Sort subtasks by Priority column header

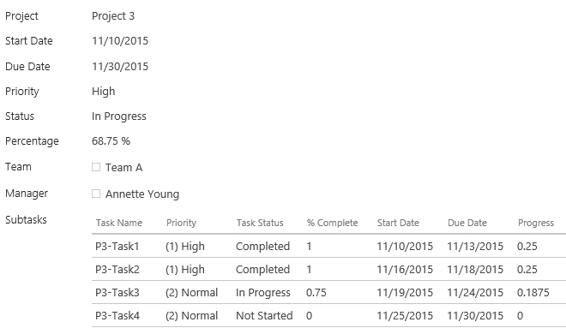click(x=181, y=223)
